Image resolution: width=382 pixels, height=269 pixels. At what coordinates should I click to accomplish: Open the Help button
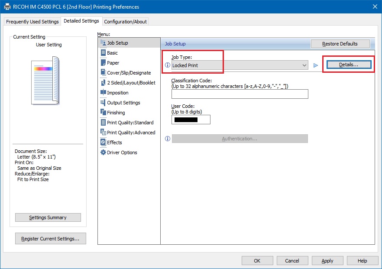click(362, 260)
